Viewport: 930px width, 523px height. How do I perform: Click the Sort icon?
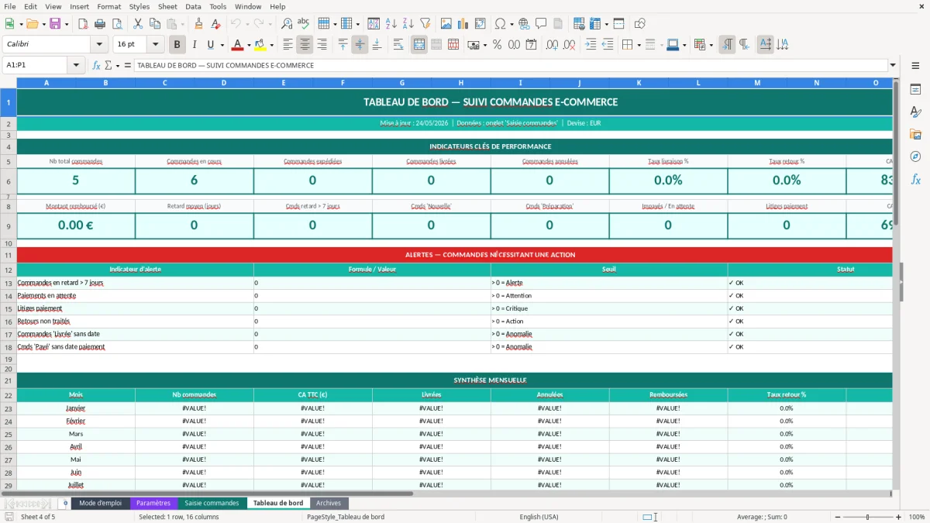374,24
